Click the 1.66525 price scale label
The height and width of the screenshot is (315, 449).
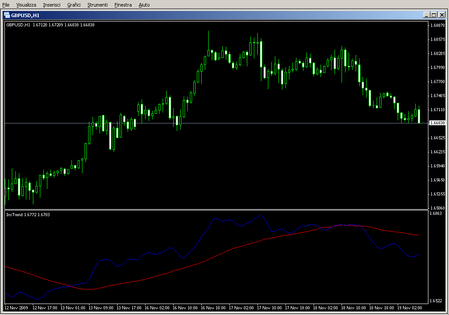click(x=438, y=138)
